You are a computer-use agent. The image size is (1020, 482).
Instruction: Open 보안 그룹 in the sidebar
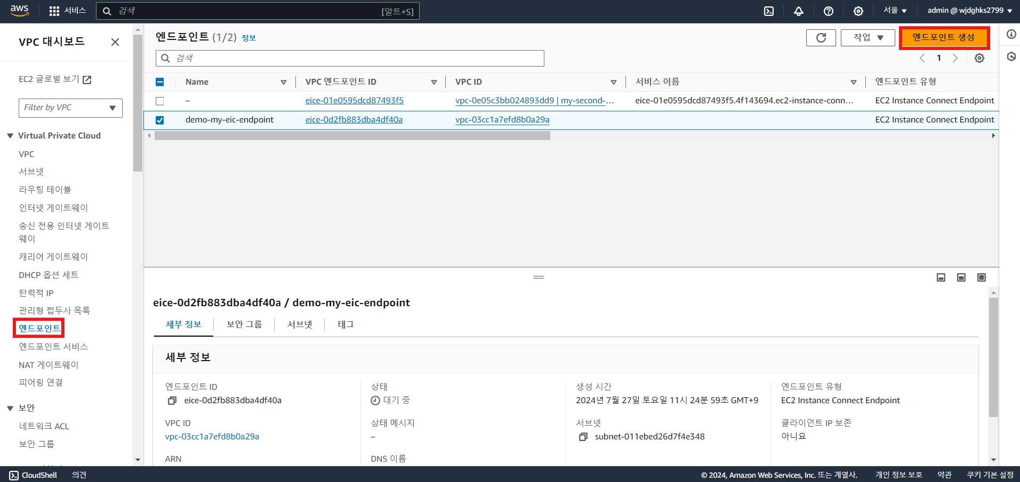[x=37, y=444]
